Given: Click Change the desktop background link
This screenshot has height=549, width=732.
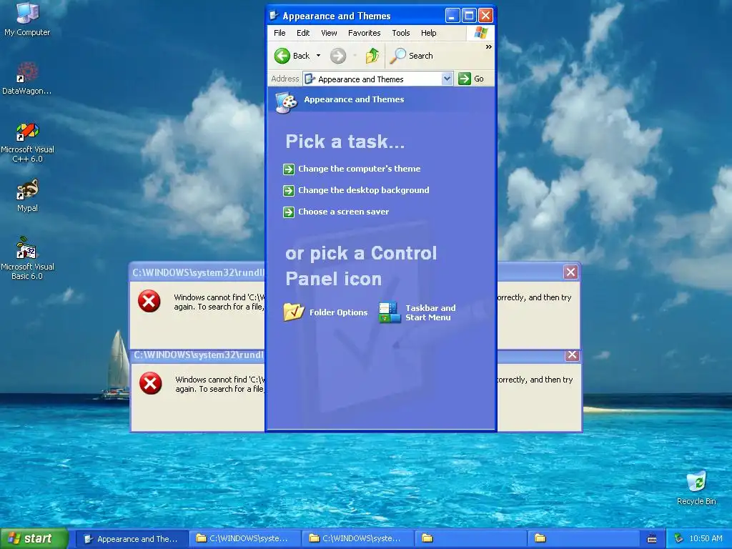Looking at the screenshot, I should [363, 190].
